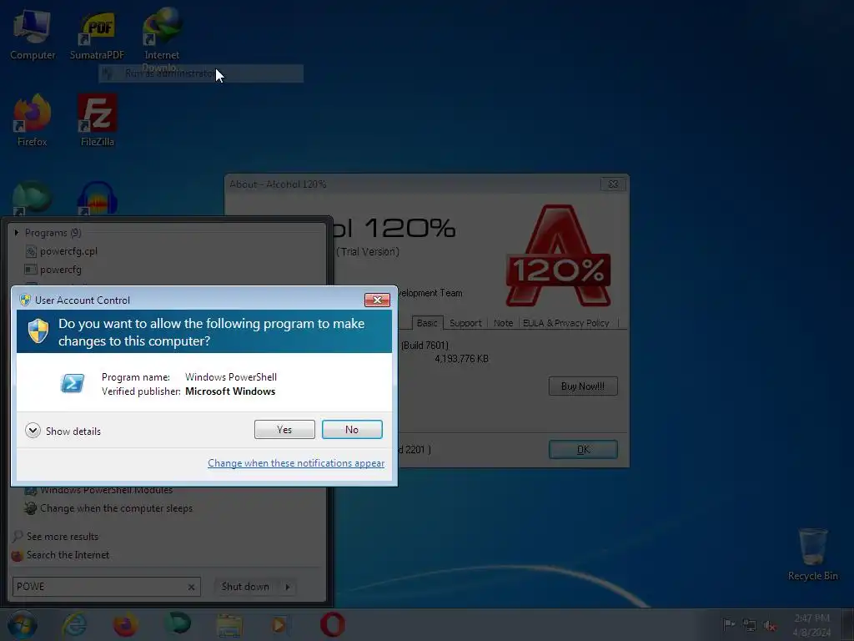
Task: Open the green sphere app in the taskbar
Action: pyautogui.click(x=178, y=623)
